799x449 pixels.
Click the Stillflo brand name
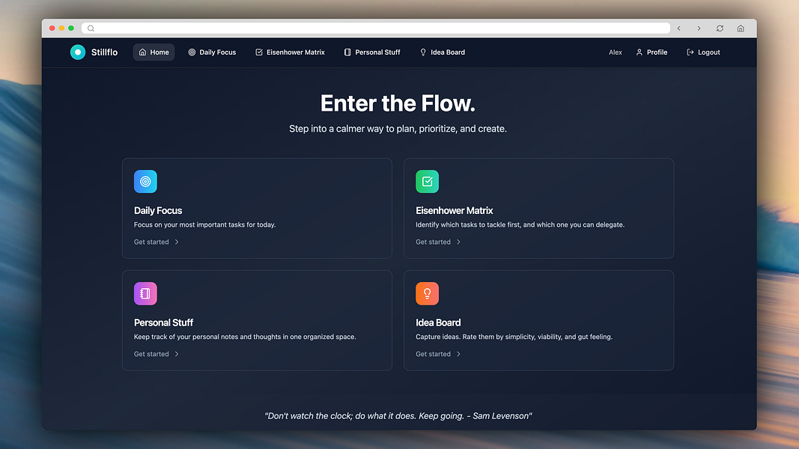click(104, 52)
